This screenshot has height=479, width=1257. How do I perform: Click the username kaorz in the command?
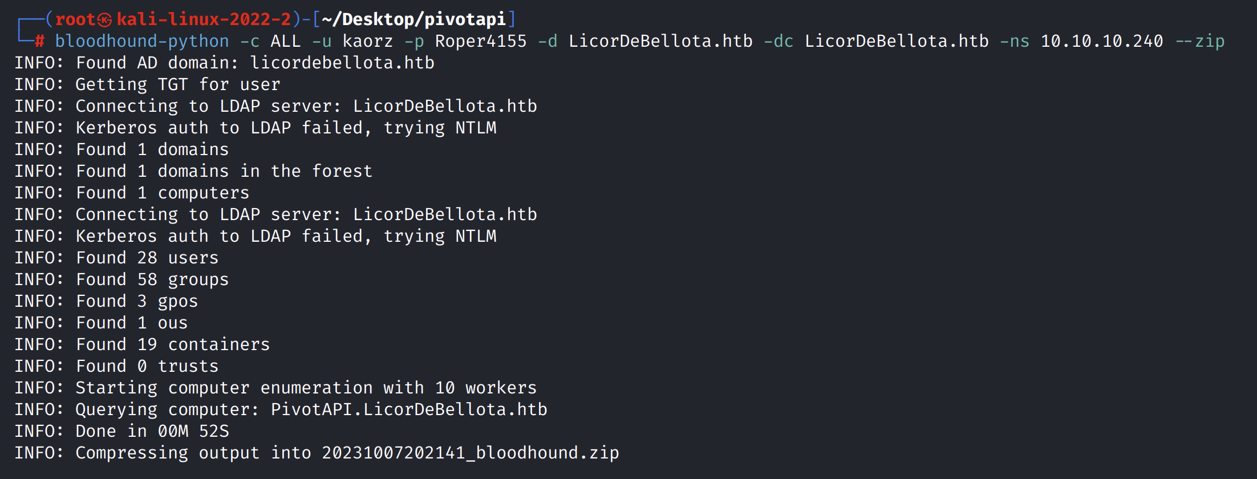click(368, 41)
